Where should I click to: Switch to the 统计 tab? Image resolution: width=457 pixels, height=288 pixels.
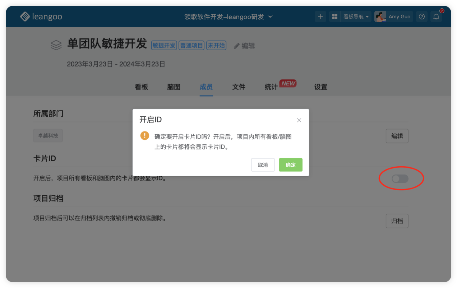(271, 87)
